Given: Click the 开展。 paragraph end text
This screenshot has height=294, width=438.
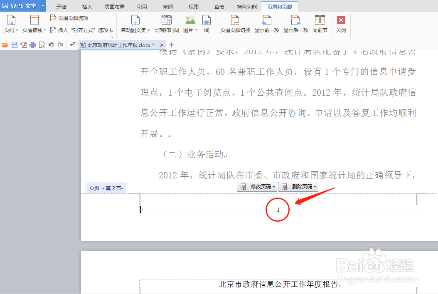Looking at the screenshot, I should click(x=152, y=133).
